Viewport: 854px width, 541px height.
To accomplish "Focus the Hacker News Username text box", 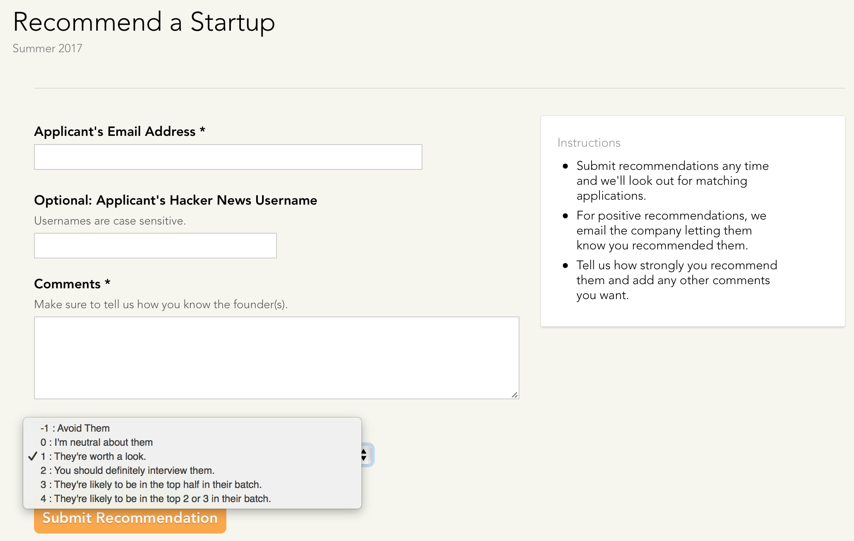I will (155, 246).
